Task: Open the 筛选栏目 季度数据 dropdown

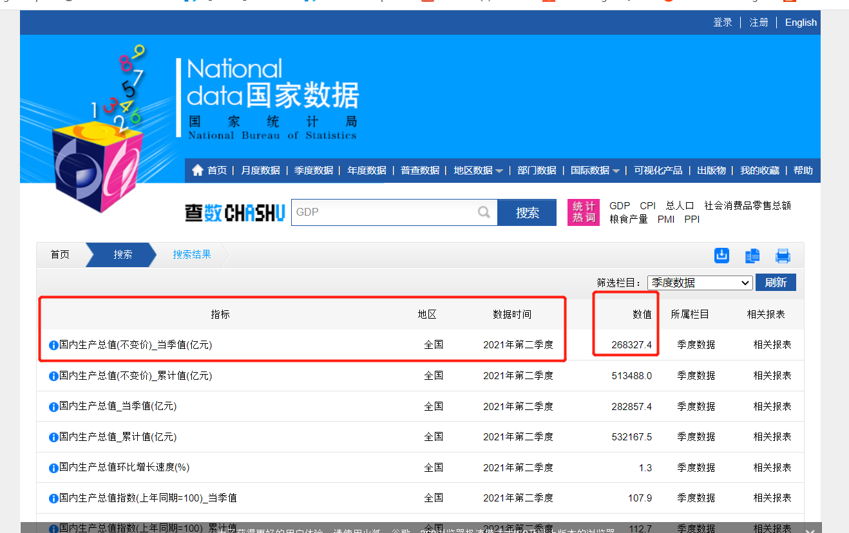Action: click(700, 283)
